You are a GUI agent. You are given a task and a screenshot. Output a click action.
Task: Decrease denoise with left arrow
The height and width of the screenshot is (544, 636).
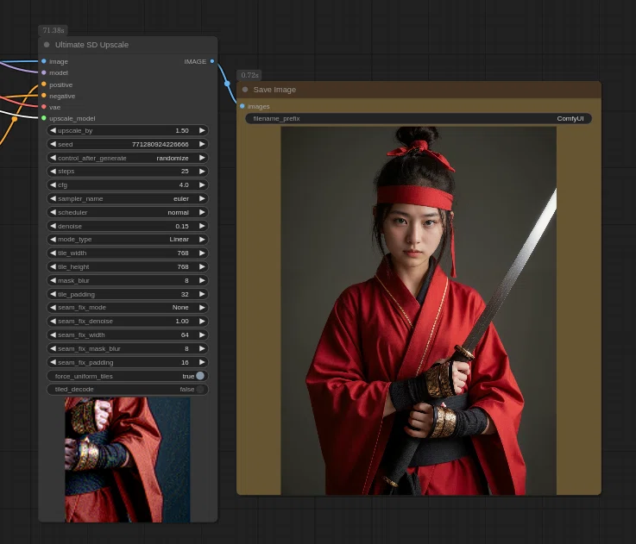pos(54,226)
